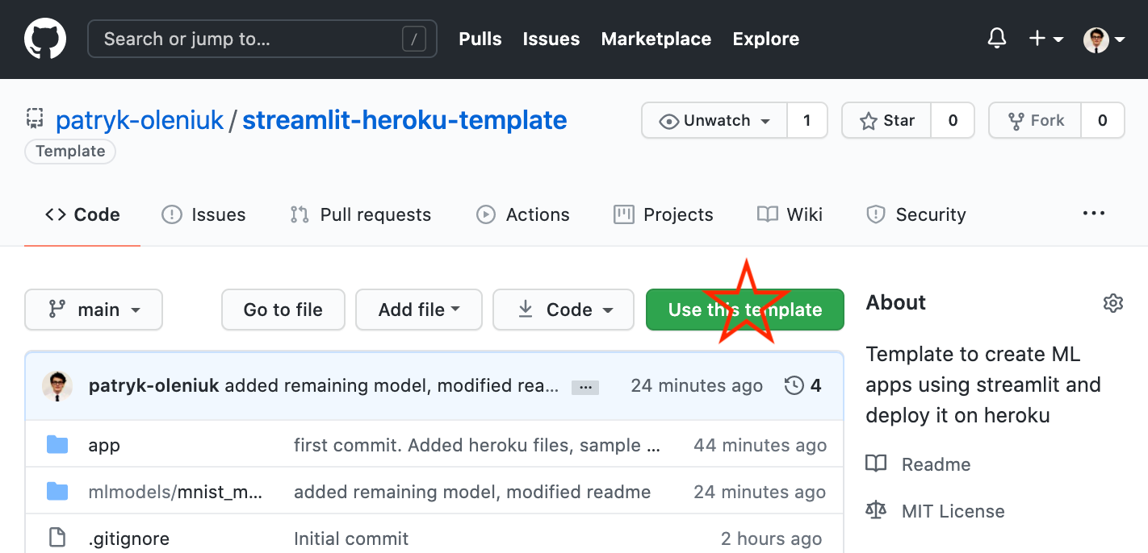The height and width of the screenshot is (553, 1148).
Task: Fork the repository
Action: click(1036, 121)
